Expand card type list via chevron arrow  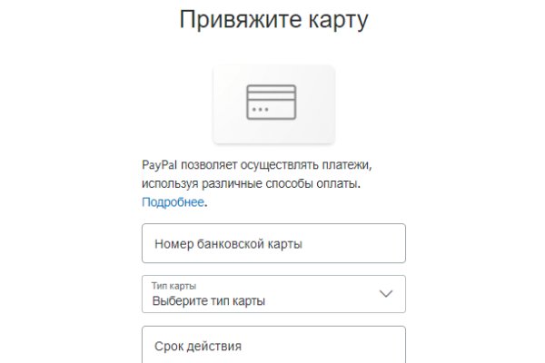tap(386, 294)
